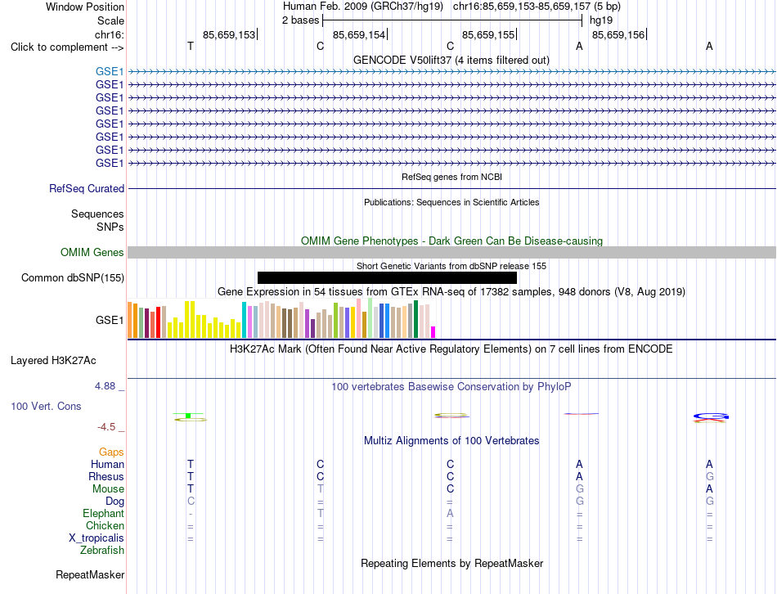This screenshot has height=594, width=777.
Task: Click position label 85,659,154
Action: pyautogui.click(x=359, y=34)
